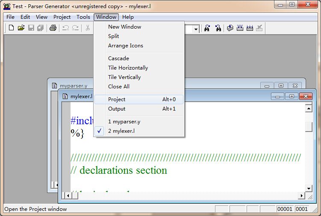The image size is (321, 216).
Task: Click the Save All toolbar icon
Action: [x=41, y=28]
